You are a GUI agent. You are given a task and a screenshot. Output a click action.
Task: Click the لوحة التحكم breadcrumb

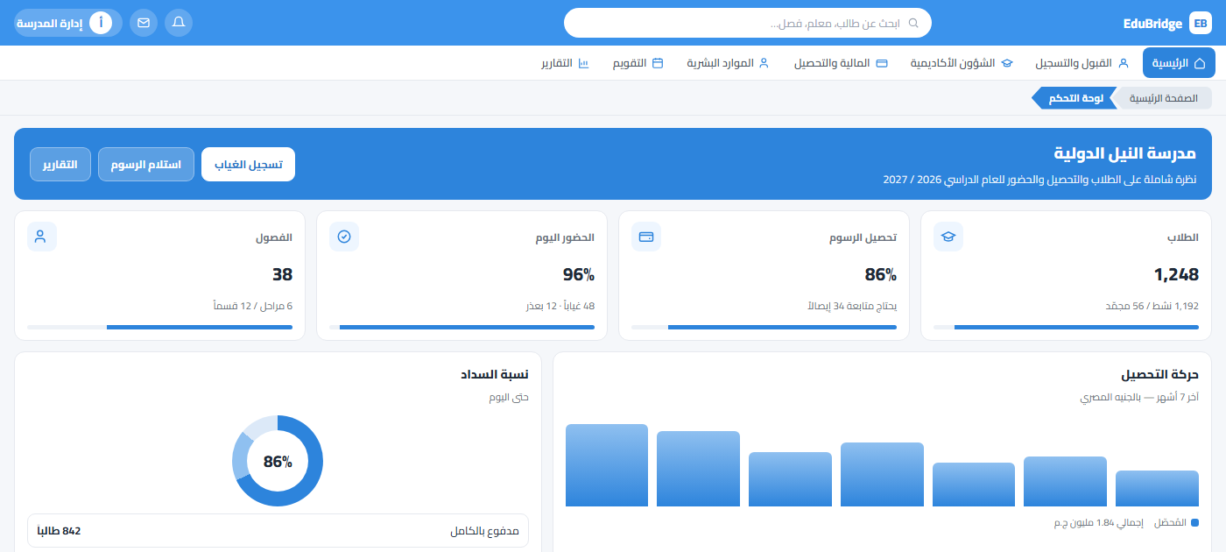pos(1075,98)
